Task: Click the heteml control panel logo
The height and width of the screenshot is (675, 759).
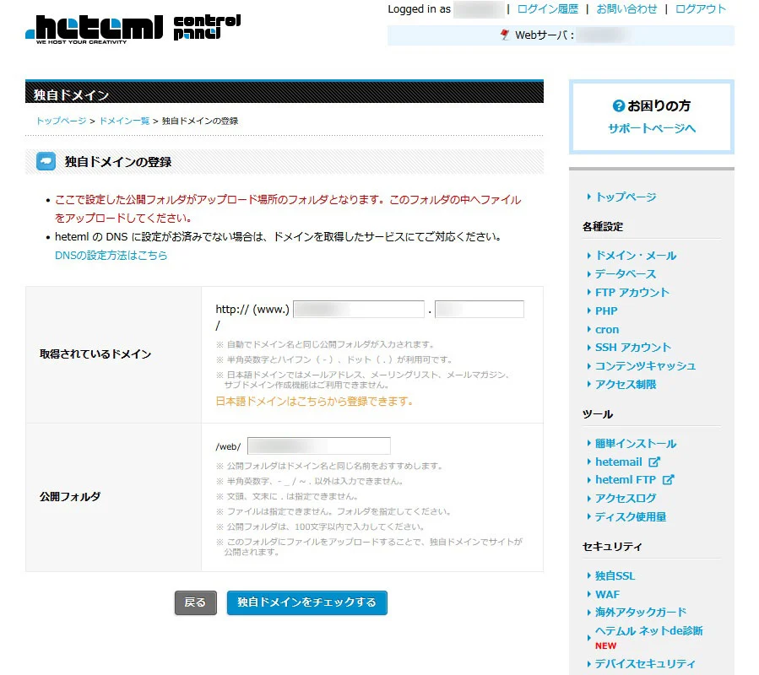Action: [x=133, y=28]
